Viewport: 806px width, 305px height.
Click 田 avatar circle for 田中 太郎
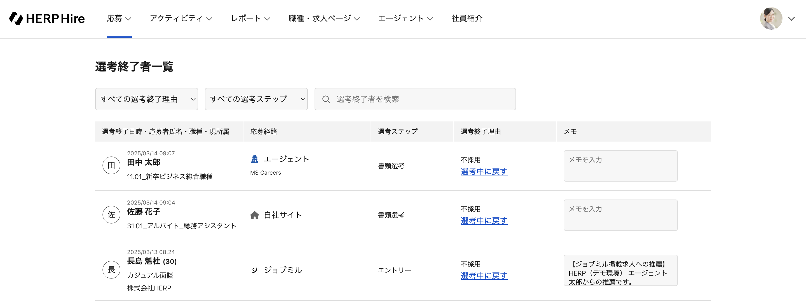(111, 165)
